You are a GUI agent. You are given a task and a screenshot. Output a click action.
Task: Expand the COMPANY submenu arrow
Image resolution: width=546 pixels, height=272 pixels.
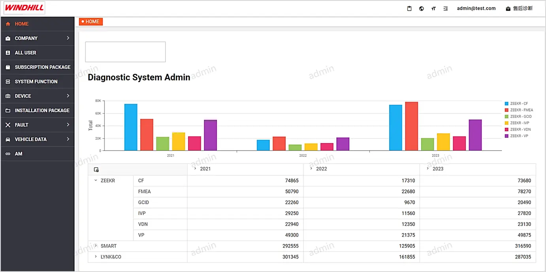coord(68,38)
